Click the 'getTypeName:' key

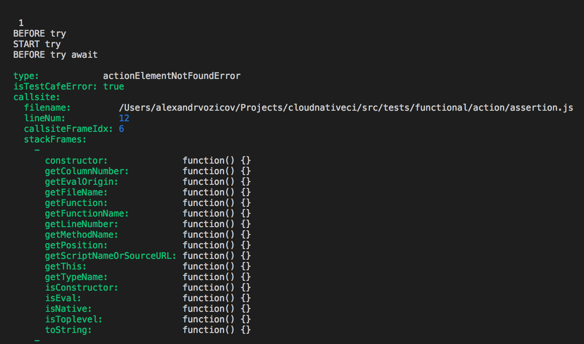76,277
